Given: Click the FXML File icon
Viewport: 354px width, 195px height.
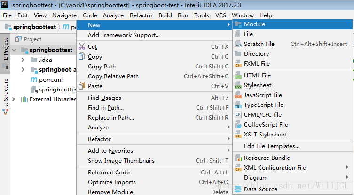Looking at the screenshot, I should tap(238, 63).
